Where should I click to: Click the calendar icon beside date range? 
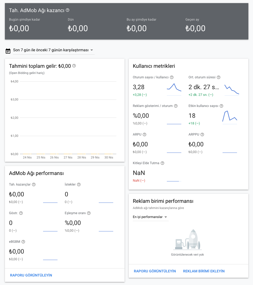pyautogui.click(x=8, y=51)
